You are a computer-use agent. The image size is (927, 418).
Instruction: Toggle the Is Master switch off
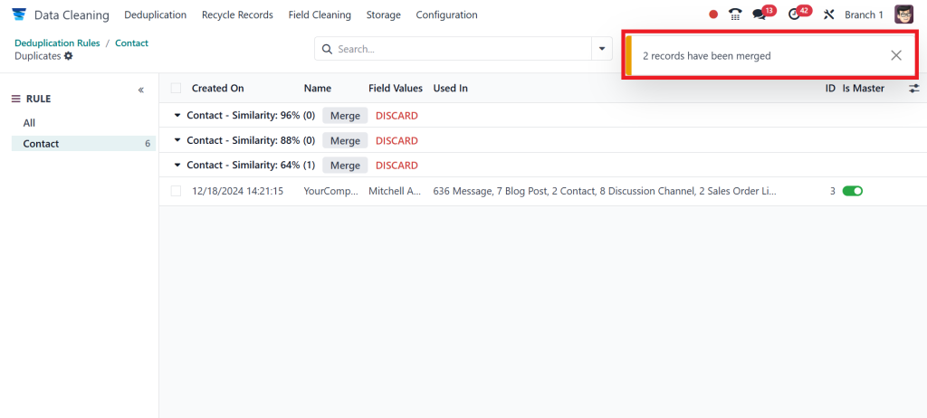tap(853, 191)
